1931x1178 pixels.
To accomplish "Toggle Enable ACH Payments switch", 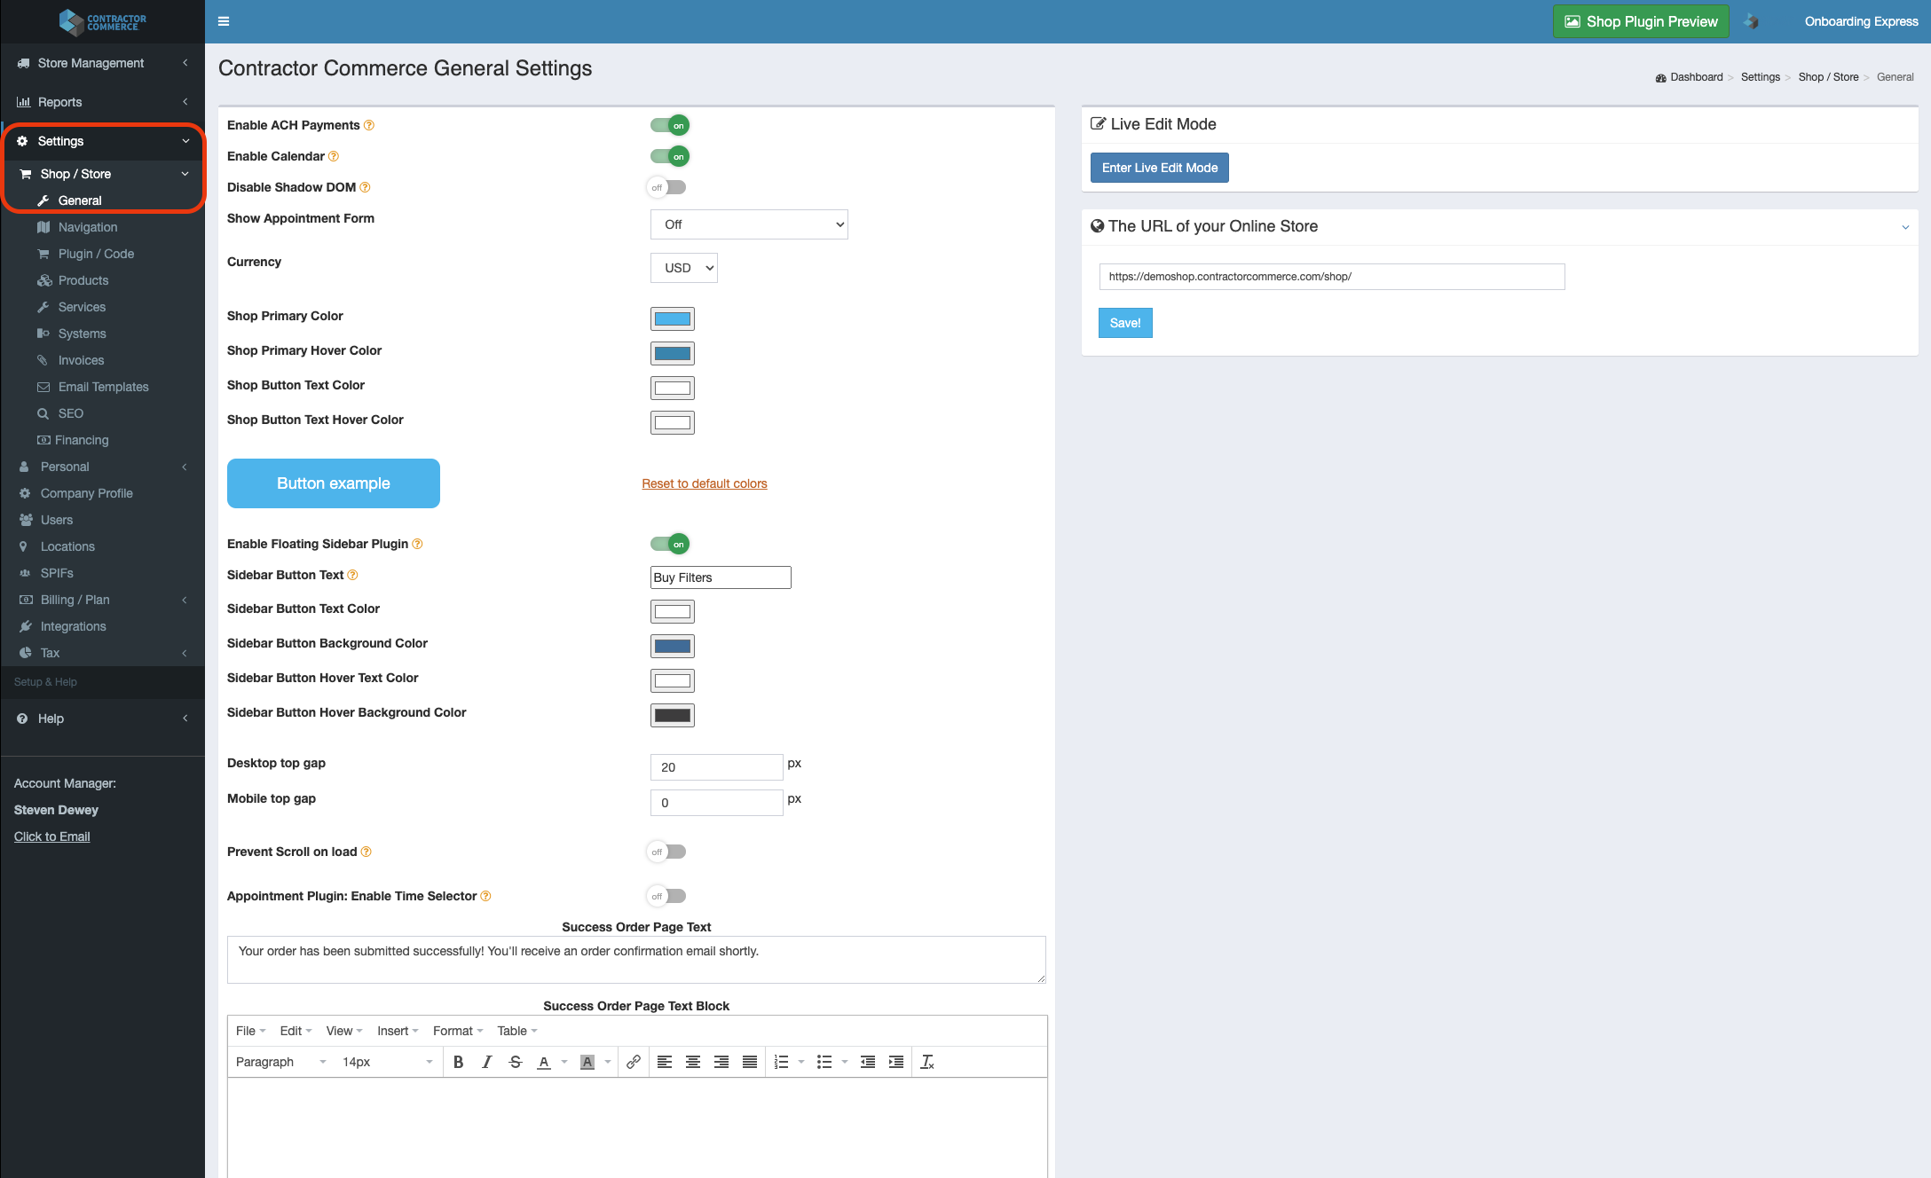I will click(x=670, y=125).
